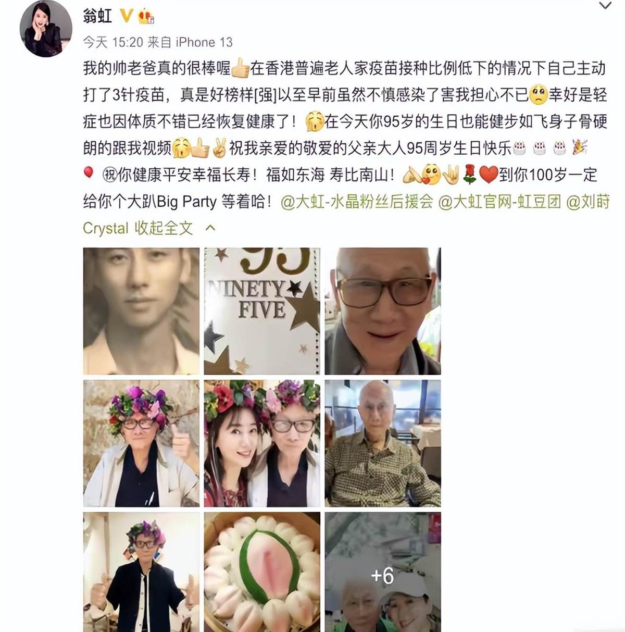Open selfie of woman and man with flower crowns
This screenshot has height=632, width=625.
tap(262, 443)
